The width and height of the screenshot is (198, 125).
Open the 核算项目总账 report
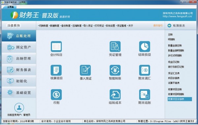[x=175, y=89]
